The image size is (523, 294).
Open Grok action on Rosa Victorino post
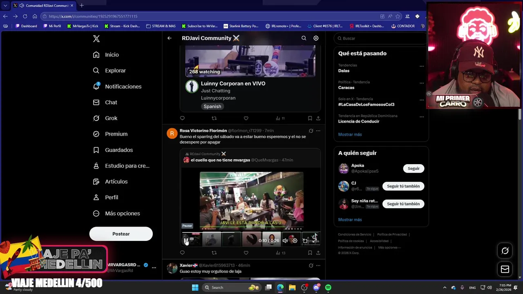(311, 131)
